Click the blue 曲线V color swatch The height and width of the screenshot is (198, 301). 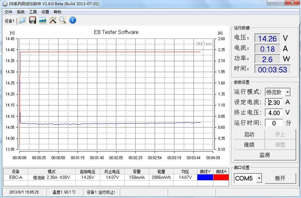[205, 177]
